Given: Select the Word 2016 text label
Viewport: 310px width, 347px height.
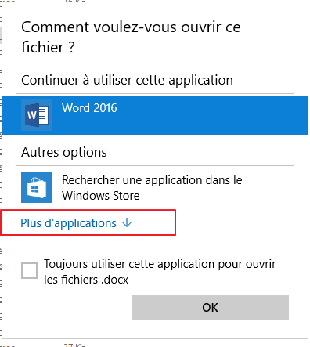Looking at the screenshot, I should coord(89,108).
